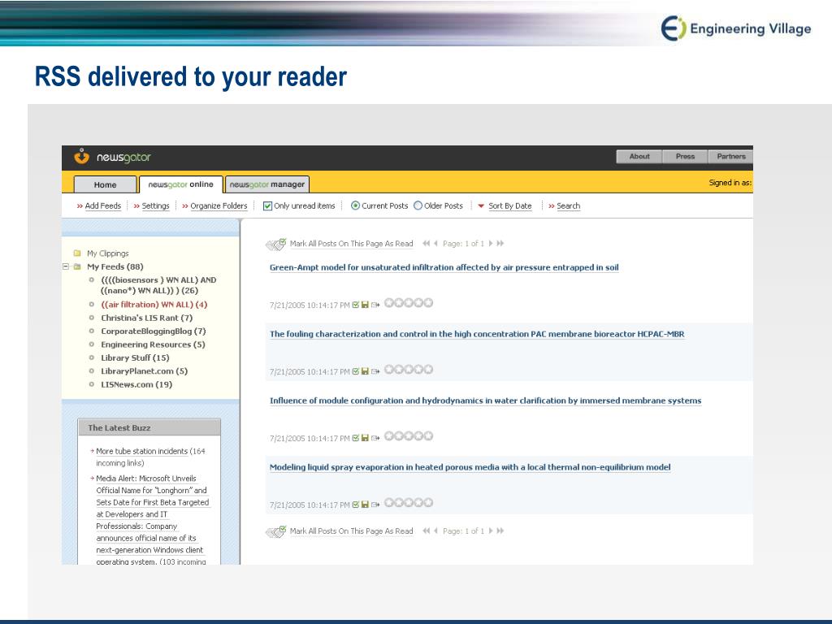Open the My Clippings folder

click(x=108, y=253)
